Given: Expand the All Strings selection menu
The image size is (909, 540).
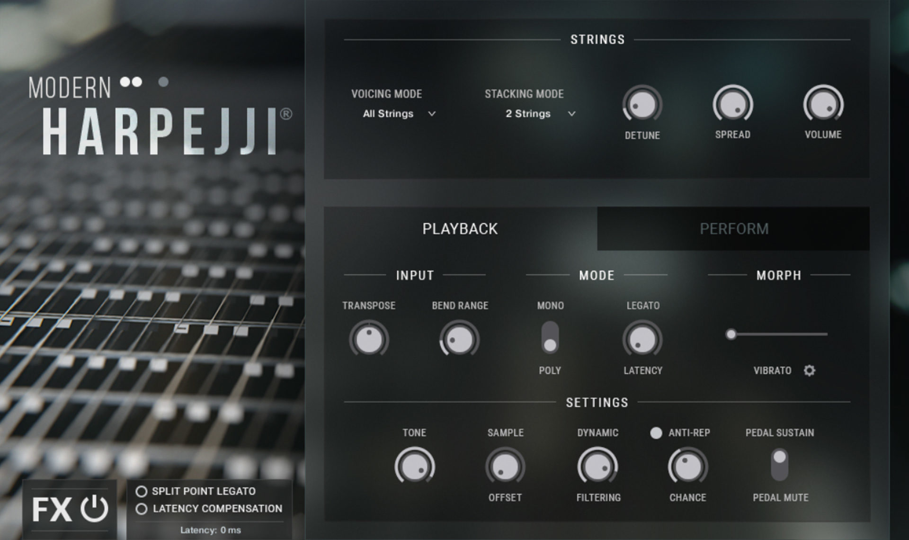Looking at the screenshot, I should [x=398, y=114].
